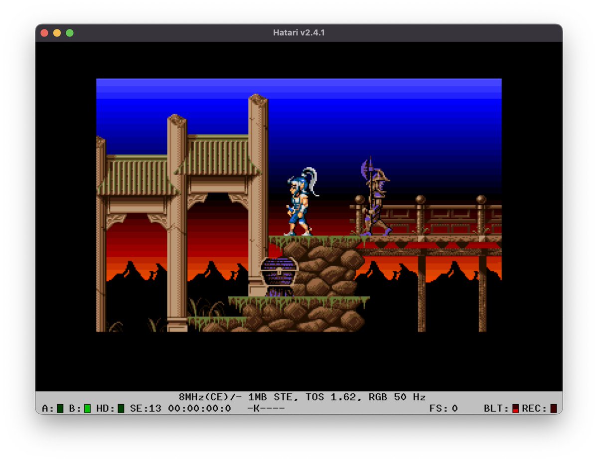Click the REC recording LED indicator

(553, 409)
